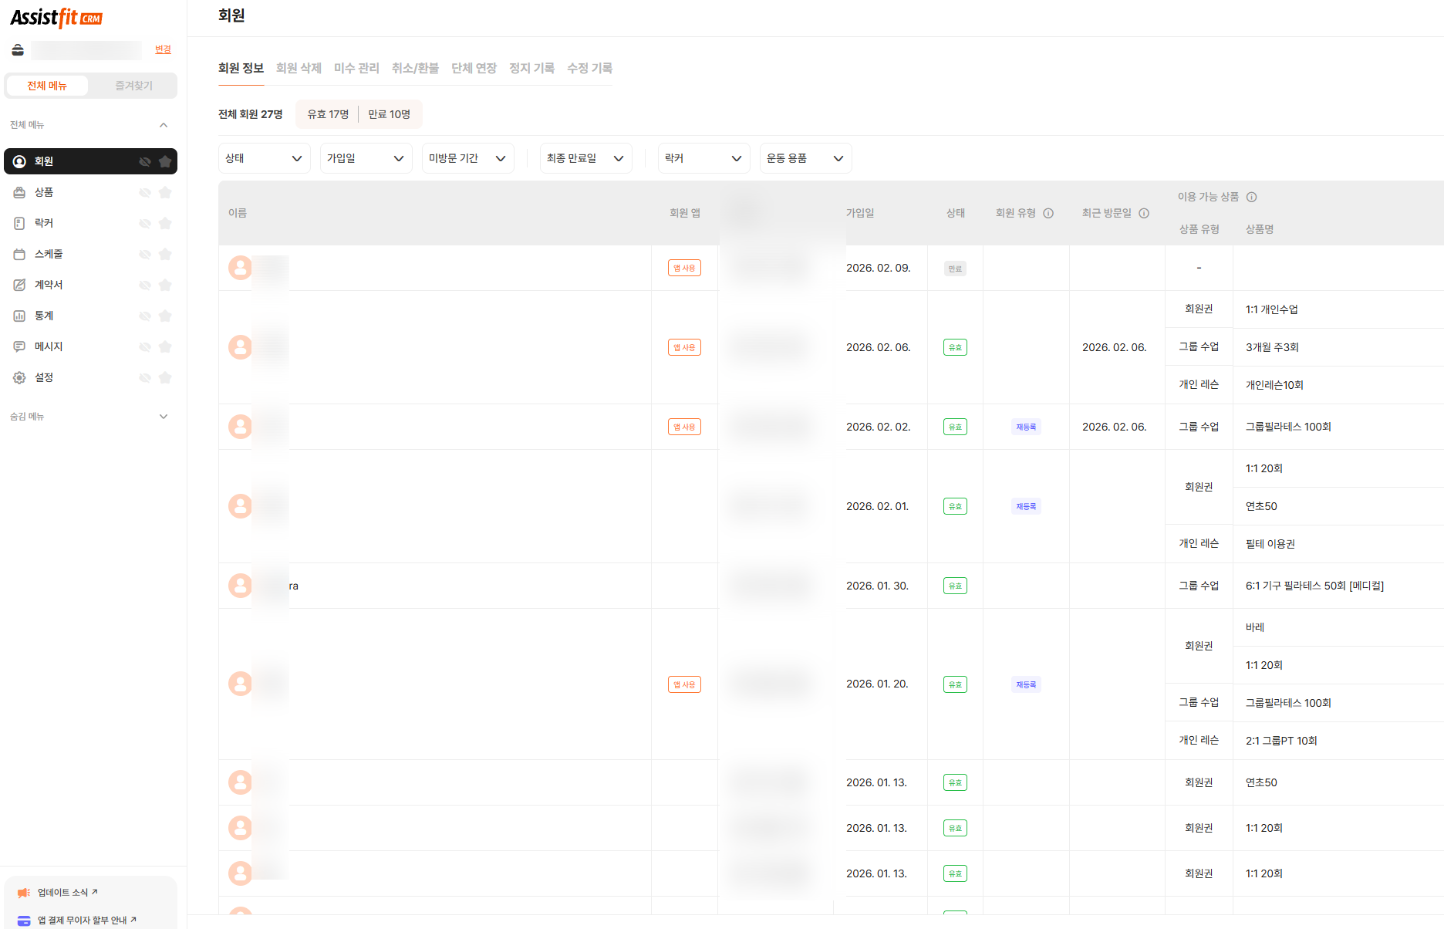Toggle favorite star for 상품 menu
This screenshot has width=1444, height=929.
pos(165,192)
